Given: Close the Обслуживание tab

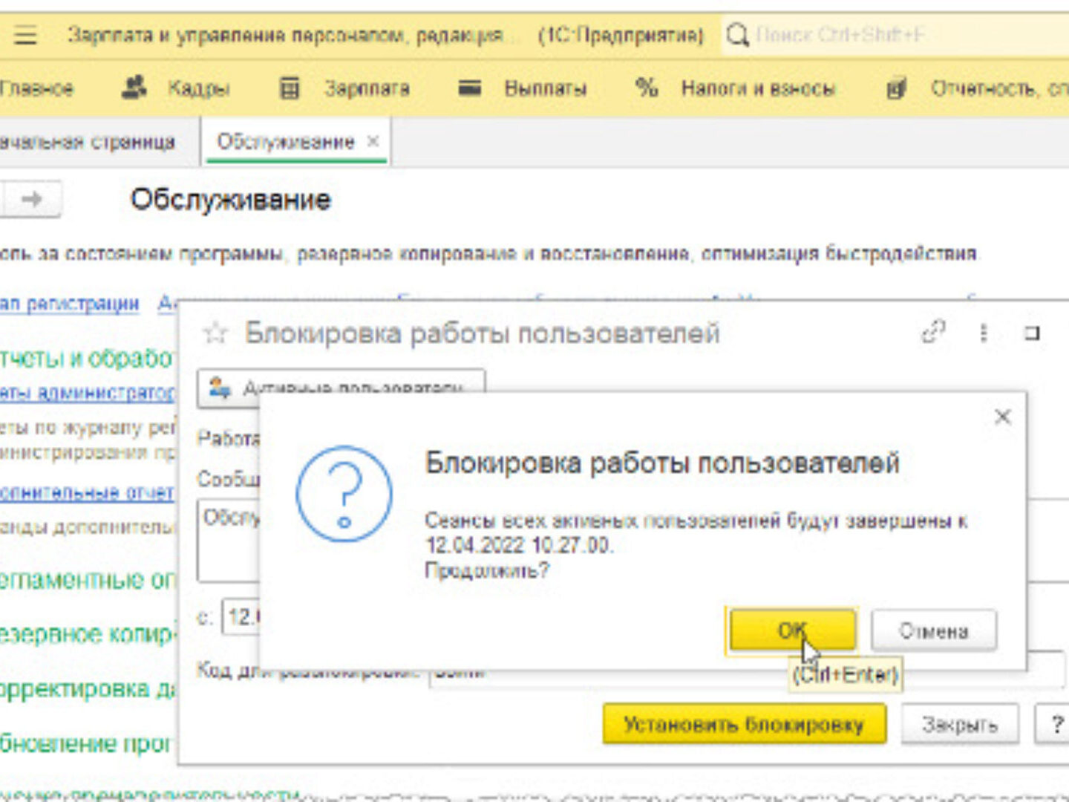Looking at the screenshot, I should click(373, 141).
